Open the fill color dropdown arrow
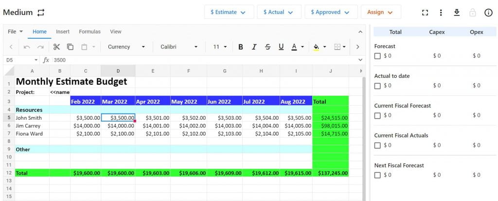The height and width of the screenshot is (201, 498). tap(324, 47)
